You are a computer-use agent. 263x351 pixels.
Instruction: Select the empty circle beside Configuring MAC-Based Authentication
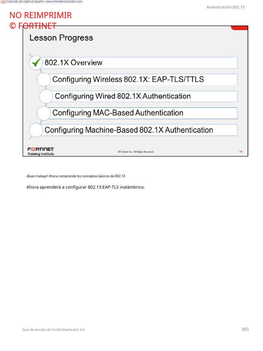(43, 113)
